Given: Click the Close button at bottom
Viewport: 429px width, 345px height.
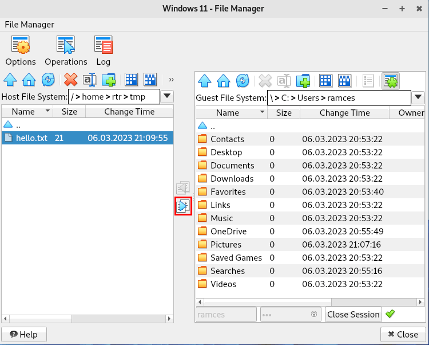Looking at the screenshot, I should pyautogui.click(x=403, y=334).
